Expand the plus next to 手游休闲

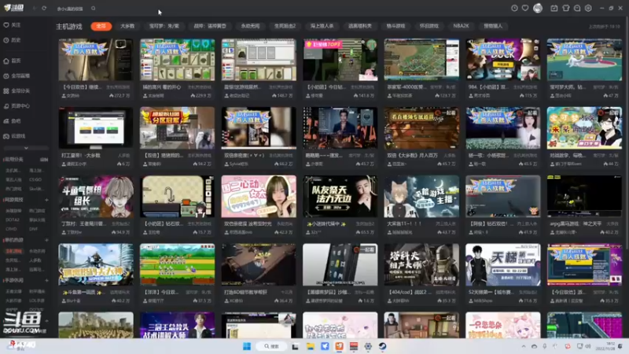pos(46,281)
